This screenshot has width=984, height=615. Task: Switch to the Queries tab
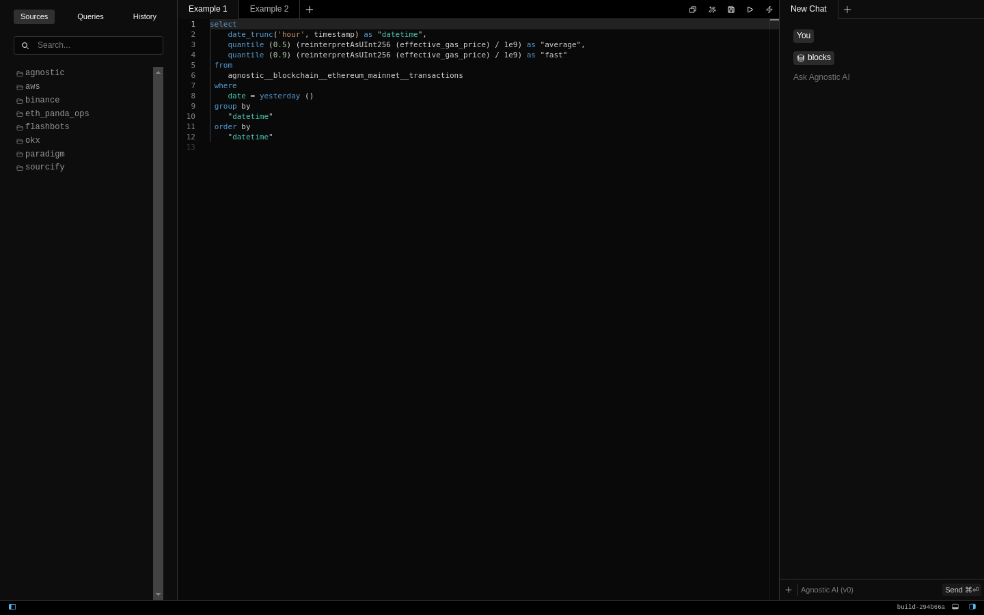pyautogui.click(x=90, y=16)
